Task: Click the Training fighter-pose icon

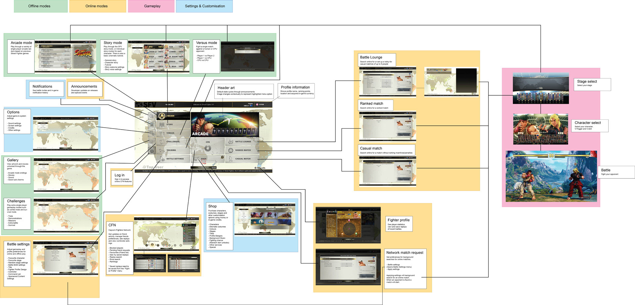Action: coord(162,150)
